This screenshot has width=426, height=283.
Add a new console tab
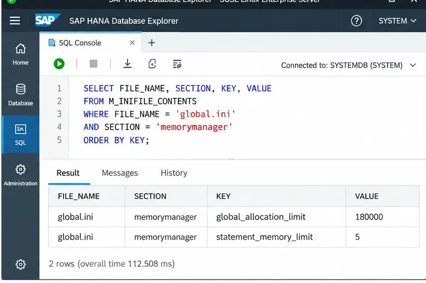click(152, 42)
